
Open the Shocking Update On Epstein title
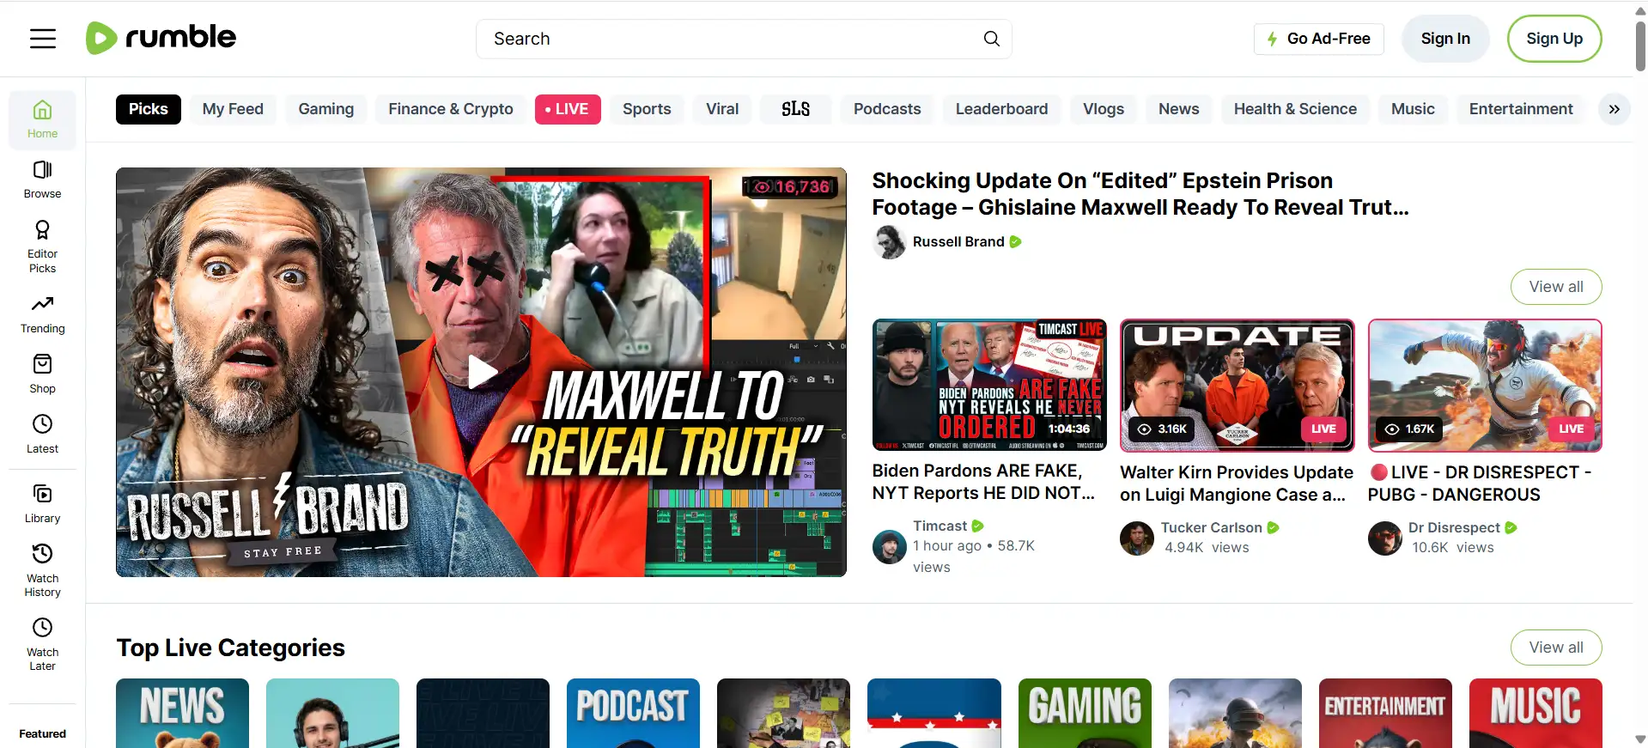pyautogui.click(x=1140, y=194)
